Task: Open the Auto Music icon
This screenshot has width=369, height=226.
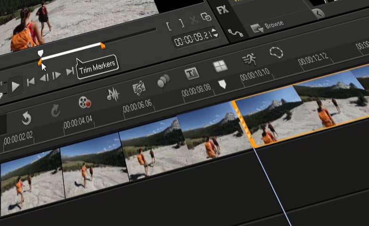Action: click(x=139, y=88)
